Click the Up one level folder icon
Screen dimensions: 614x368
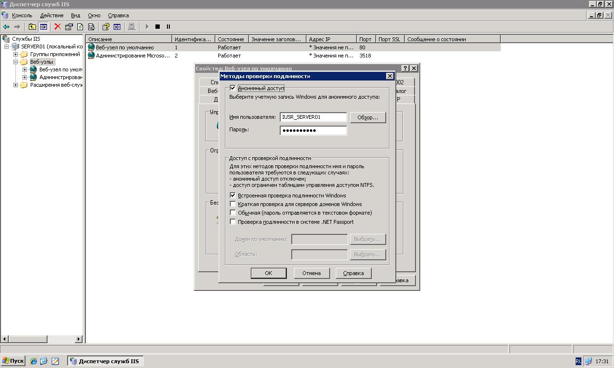[x=32, y=27]
